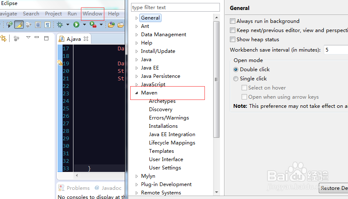Viewport: 348px width, 199px height.
Task: Expand the Help preferences node arrow
Action: coord(136,43)
